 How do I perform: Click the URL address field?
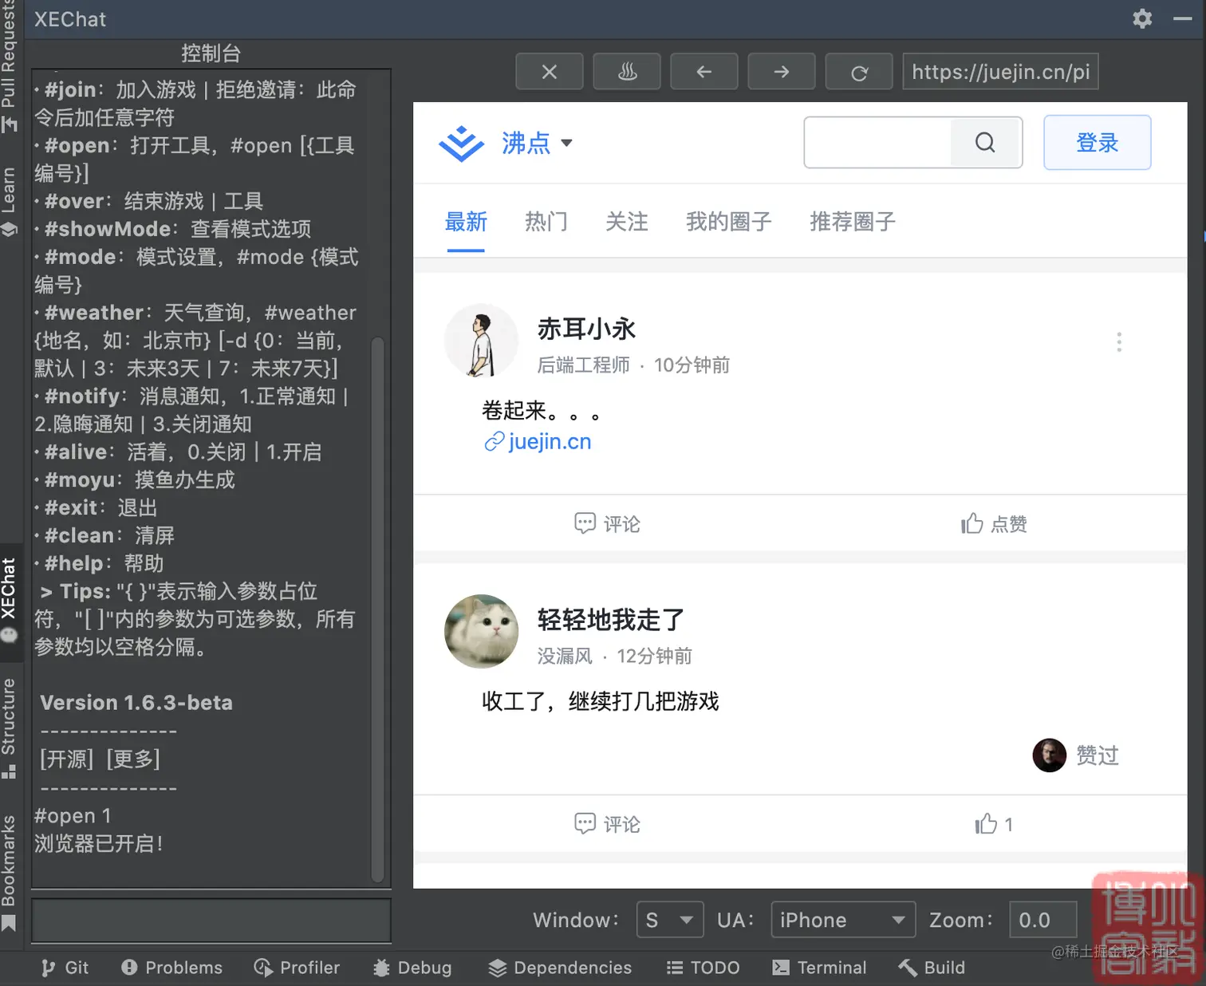[1001, 72]
